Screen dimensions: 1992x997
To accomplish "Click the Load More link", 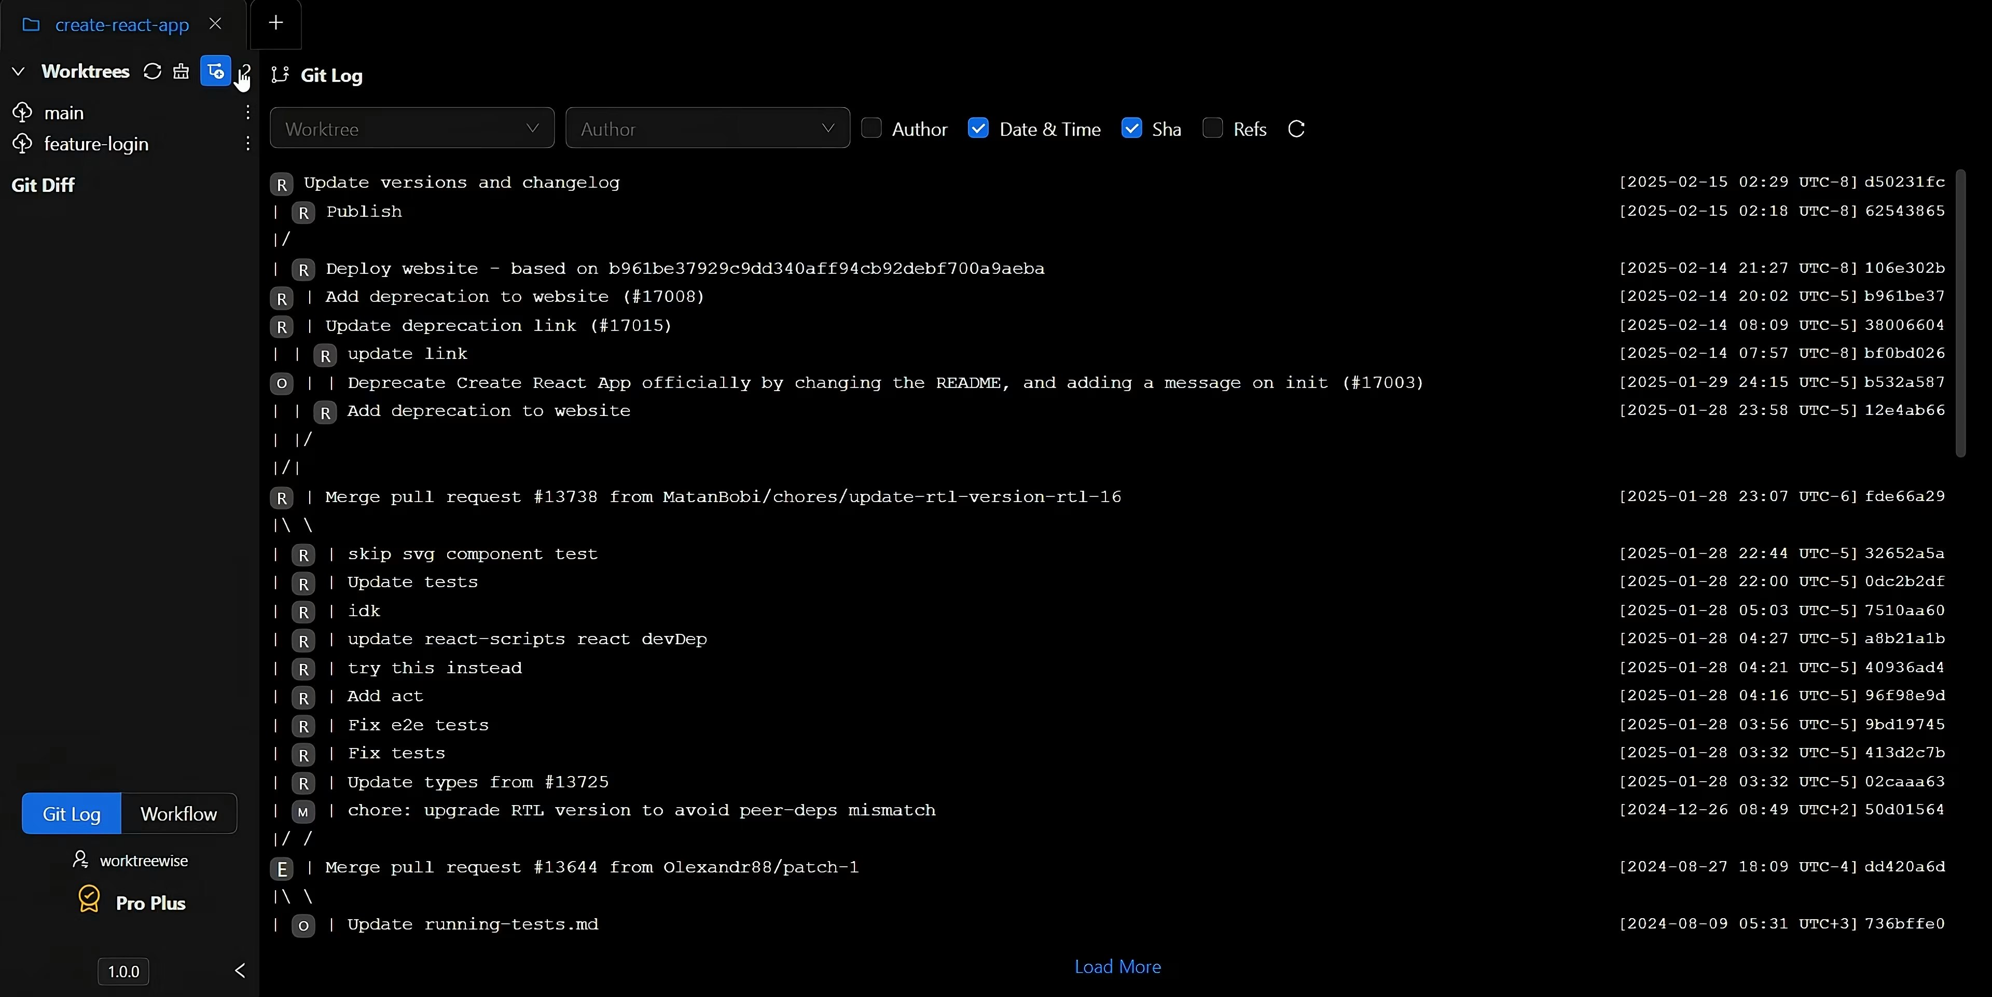I will point(1117,967).
